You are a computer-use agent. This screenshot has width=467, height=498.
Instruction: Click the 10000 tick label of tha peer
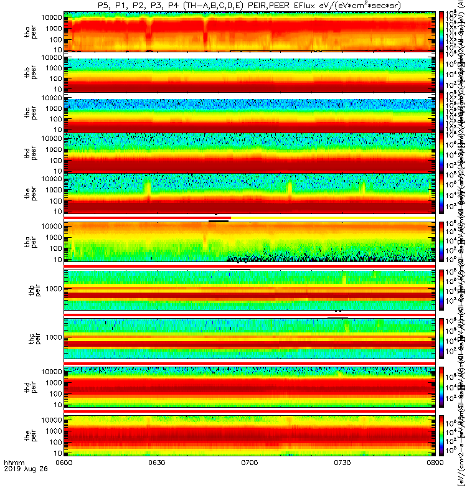click(x=52, y=17)
